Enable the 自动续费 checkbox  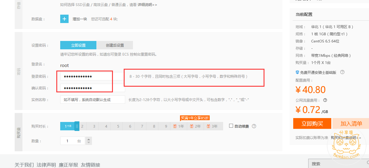231,126
